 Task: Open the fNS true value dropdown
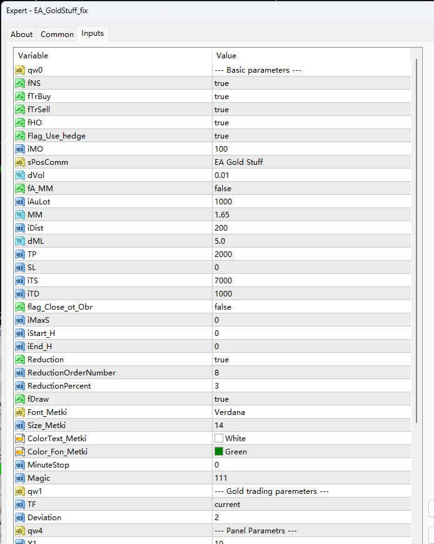311,83
